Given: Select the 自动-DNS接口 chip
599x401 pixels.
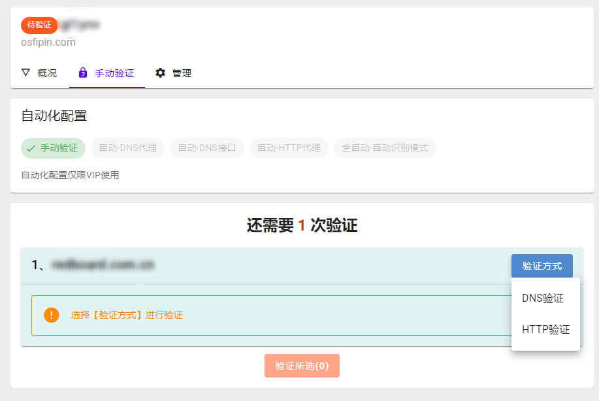Looking at the screenshot, I should (207, 148).
